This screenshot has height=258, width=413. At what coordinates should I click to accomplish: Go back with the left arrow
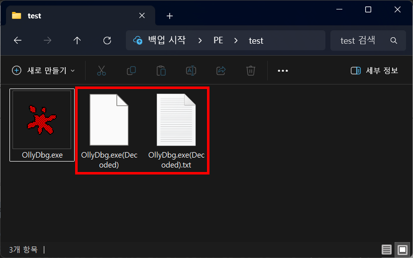(x=17, y=41)
